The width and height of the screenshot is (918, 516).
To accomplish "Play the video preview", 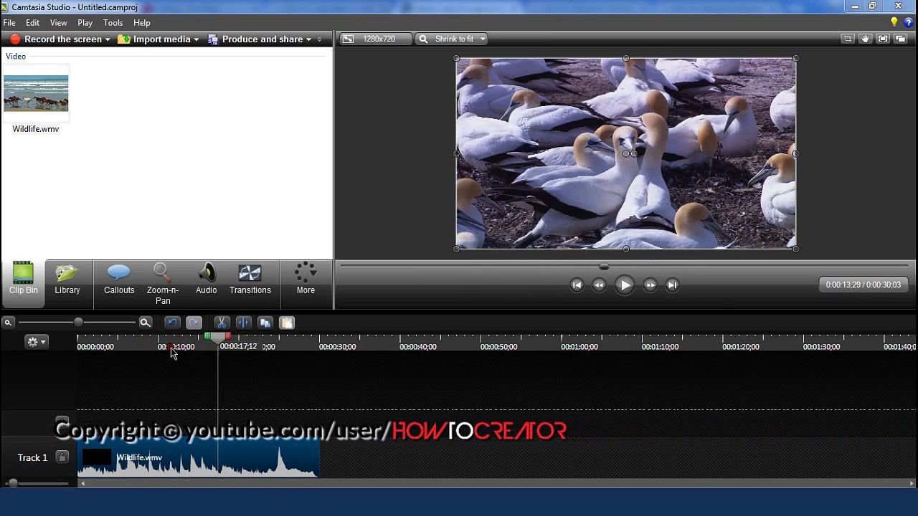I will click(625, 285).
